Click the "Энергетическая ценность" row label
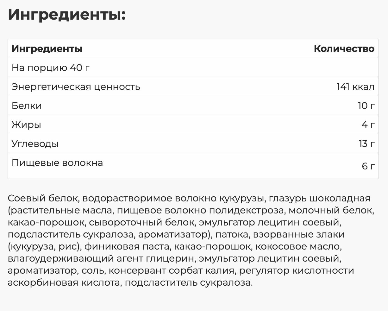 (x=76, y=87)
